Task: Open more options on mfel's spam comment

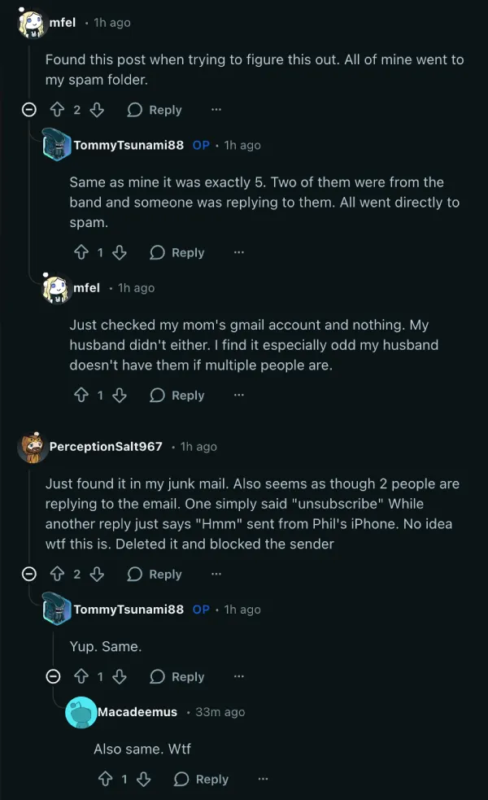Action: [x=216, y=110]
